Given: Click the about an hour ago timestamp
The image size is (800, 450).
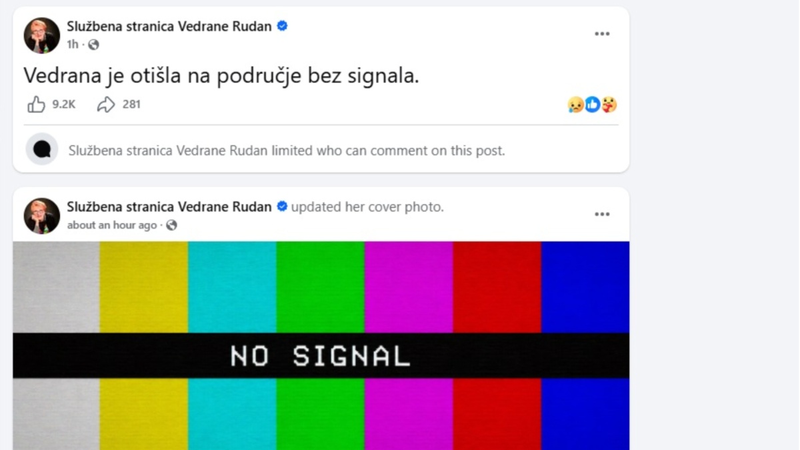Looking at the screenshot, I should [112, 225].
